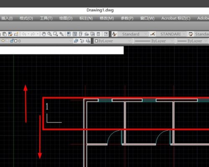
Task: Open the 修改(M) menu
Action: pos(107,18)
